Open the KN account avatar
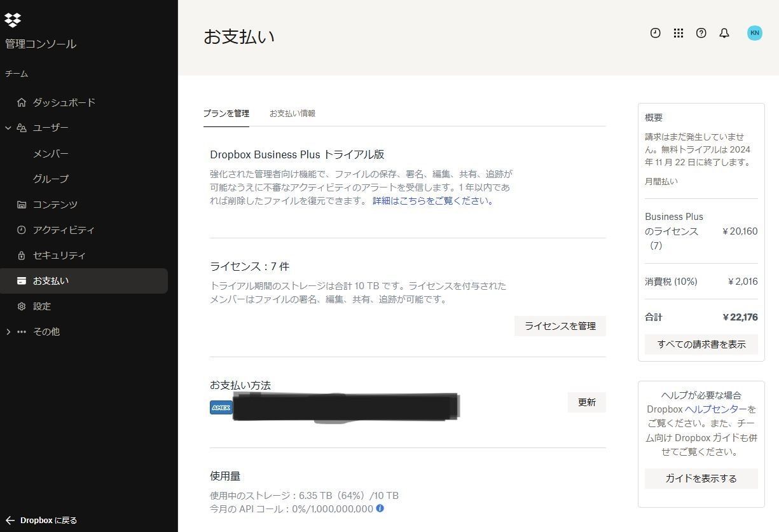Image resolution: width=779 pixels, height=532 pixels. coord(754,33)
